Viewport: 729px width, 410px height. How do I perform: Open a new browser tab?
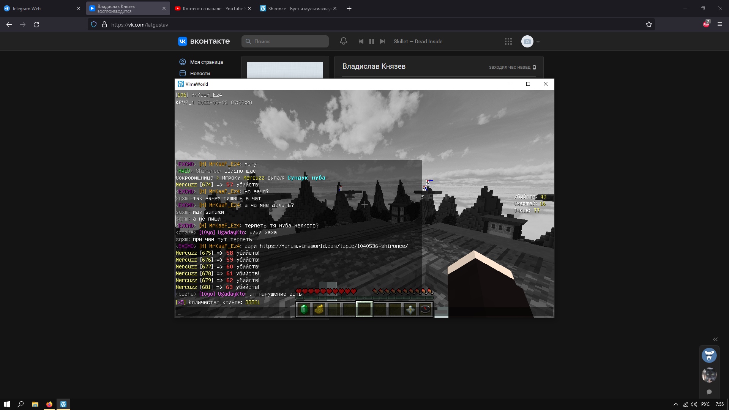click(x=349, y=9)
